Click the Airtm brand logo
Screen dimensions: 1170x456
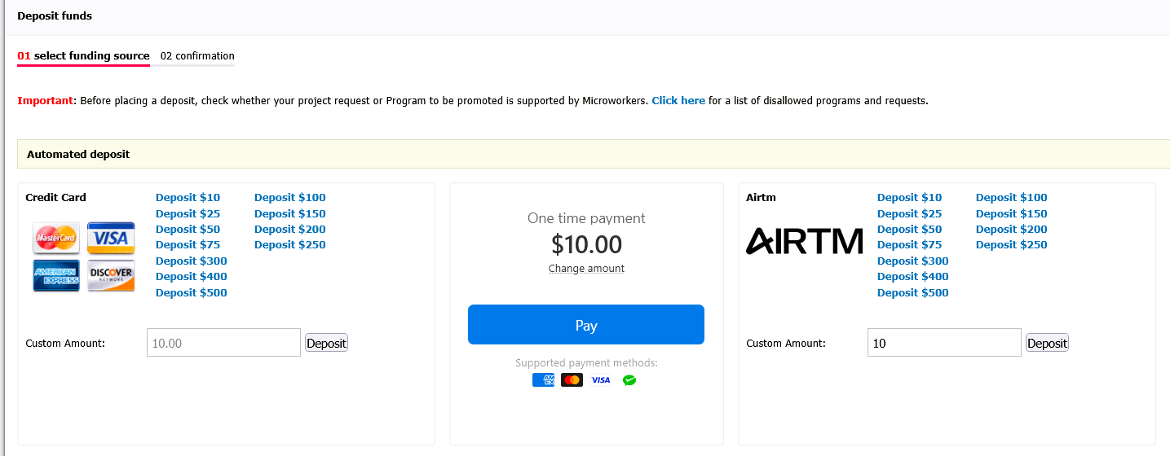(x=804, y=241)
